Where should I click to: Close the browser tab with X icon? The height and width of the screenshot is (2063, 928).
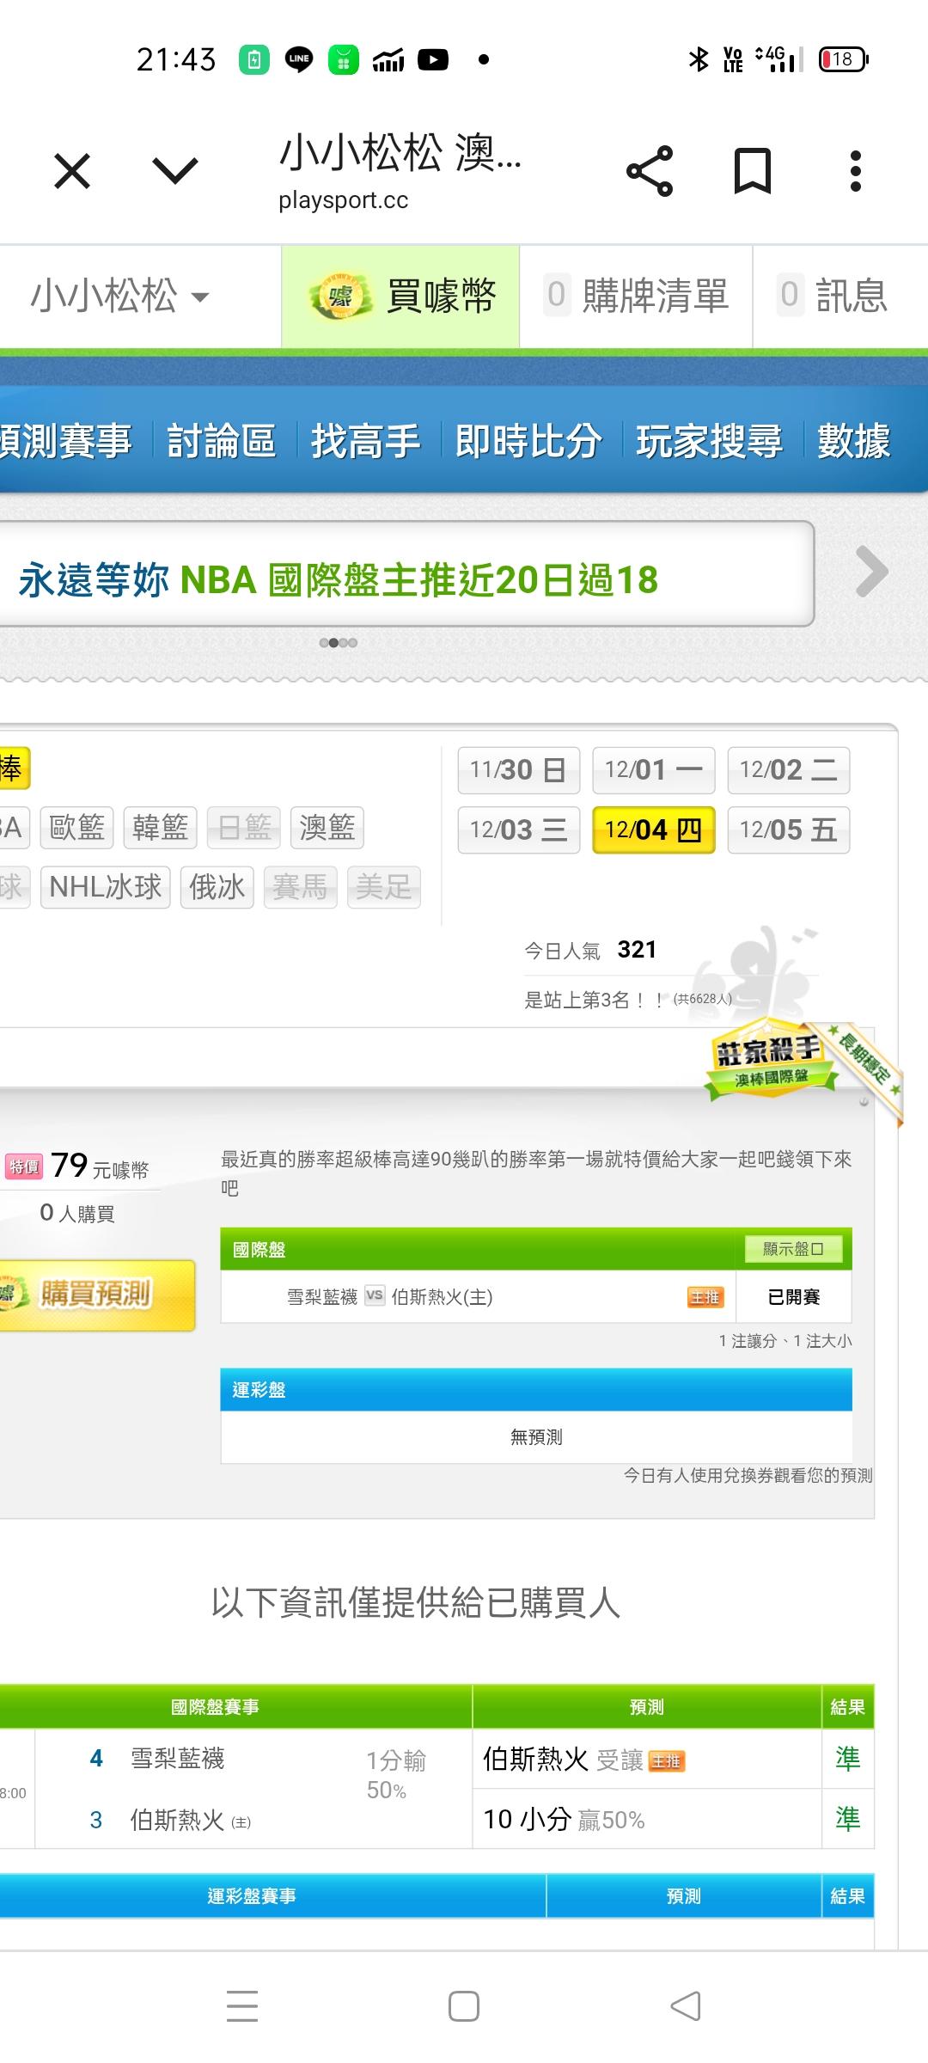[72, 171]
